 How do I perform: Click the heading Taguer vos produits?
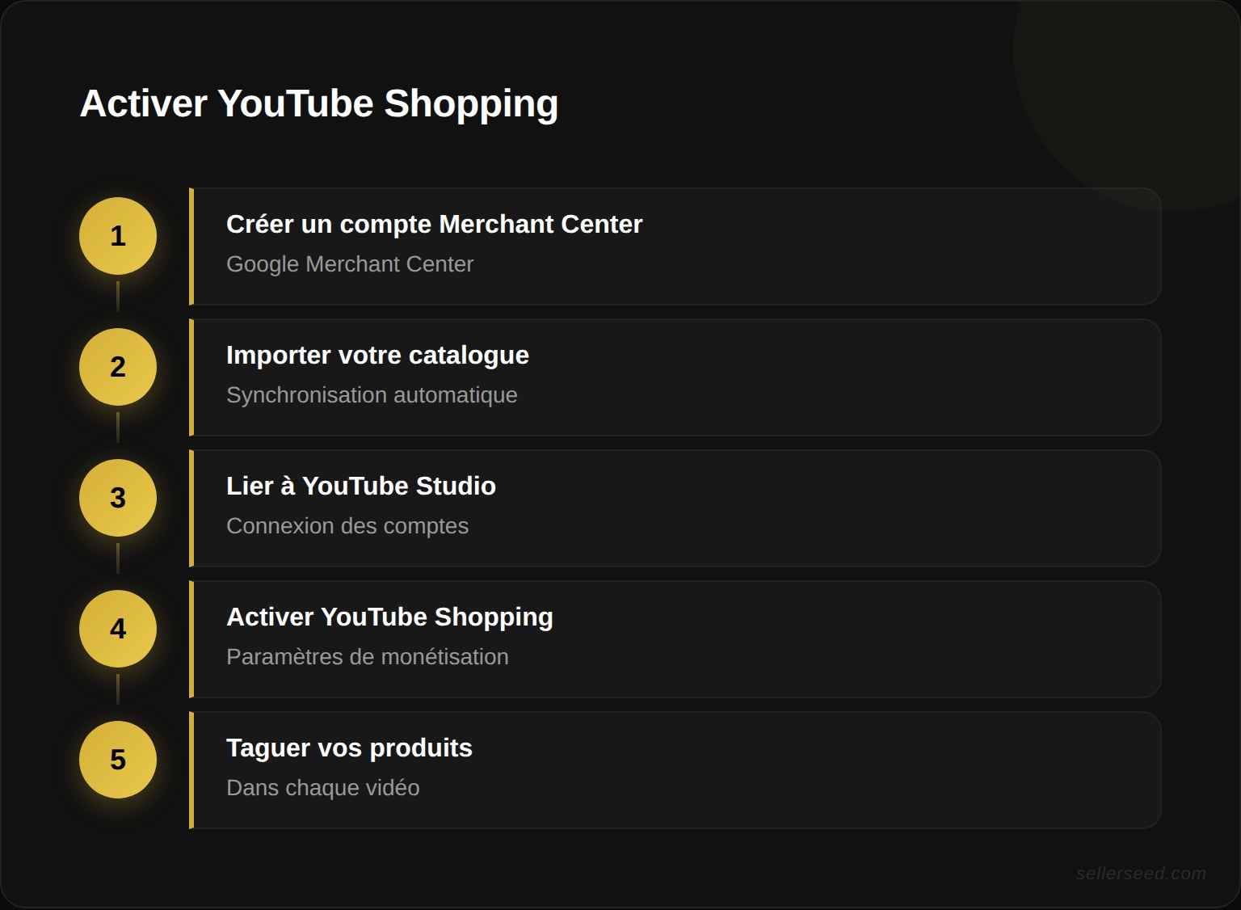click(x=349, y=748)
